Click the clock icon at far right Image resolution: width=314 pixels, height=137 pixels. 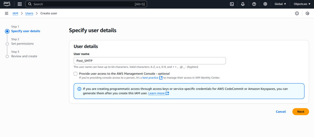tap(308, 13)
